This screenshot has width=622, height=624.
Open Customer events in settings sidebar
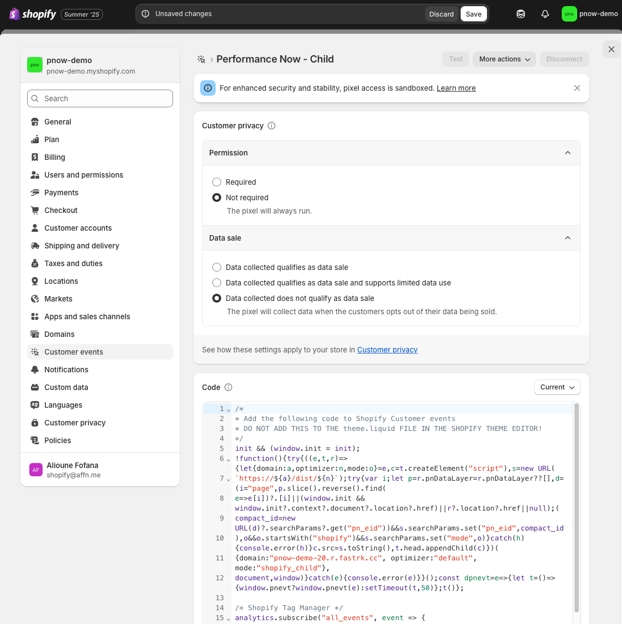click(x=100, y=352)
